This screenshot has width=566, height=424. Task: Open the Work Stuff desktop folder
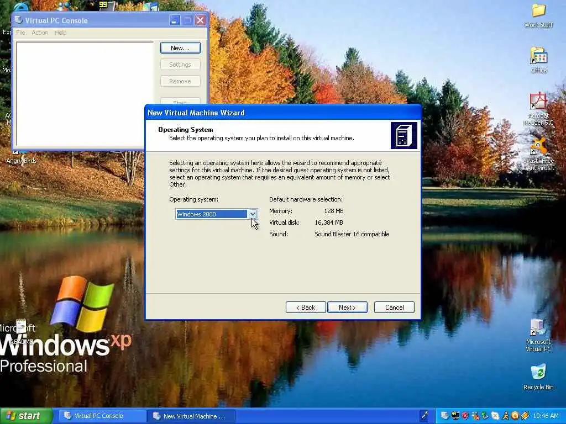pyautogui.click(x=538, y=16)
